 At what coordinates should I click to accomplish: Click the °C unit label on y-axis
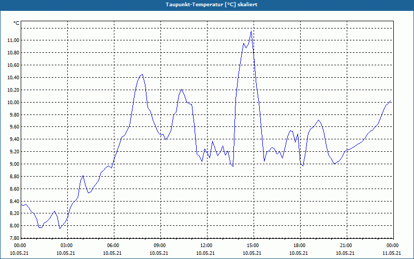17,23
